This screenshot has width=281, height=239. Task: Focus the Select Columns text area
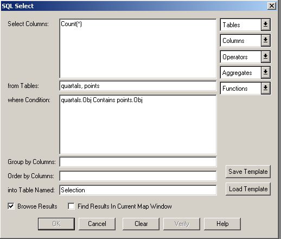tap(138, 48)
